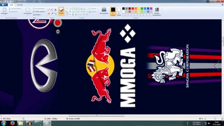Choose the hexagon shape
This screenshot has height=126, width=224.
76,12
